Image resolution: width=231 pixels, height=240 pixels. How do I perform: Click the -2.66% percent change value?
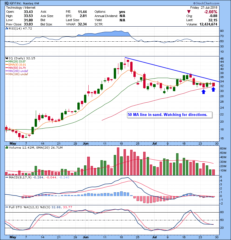tap(211, 12)
